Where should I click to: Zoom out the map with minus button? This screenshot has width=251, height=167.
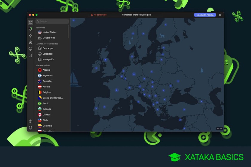218,129
